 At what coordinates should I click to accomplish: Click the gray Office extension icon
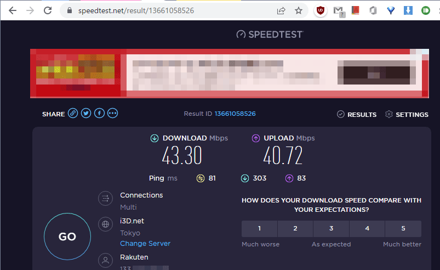coord(373,10)
